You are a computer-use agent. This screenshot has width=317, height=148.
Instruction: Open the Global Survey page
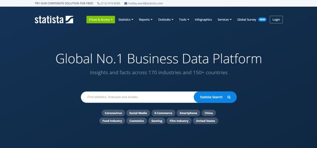(247, 19)
